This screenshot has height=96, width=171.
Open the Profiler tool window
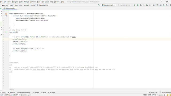point(36,93)
